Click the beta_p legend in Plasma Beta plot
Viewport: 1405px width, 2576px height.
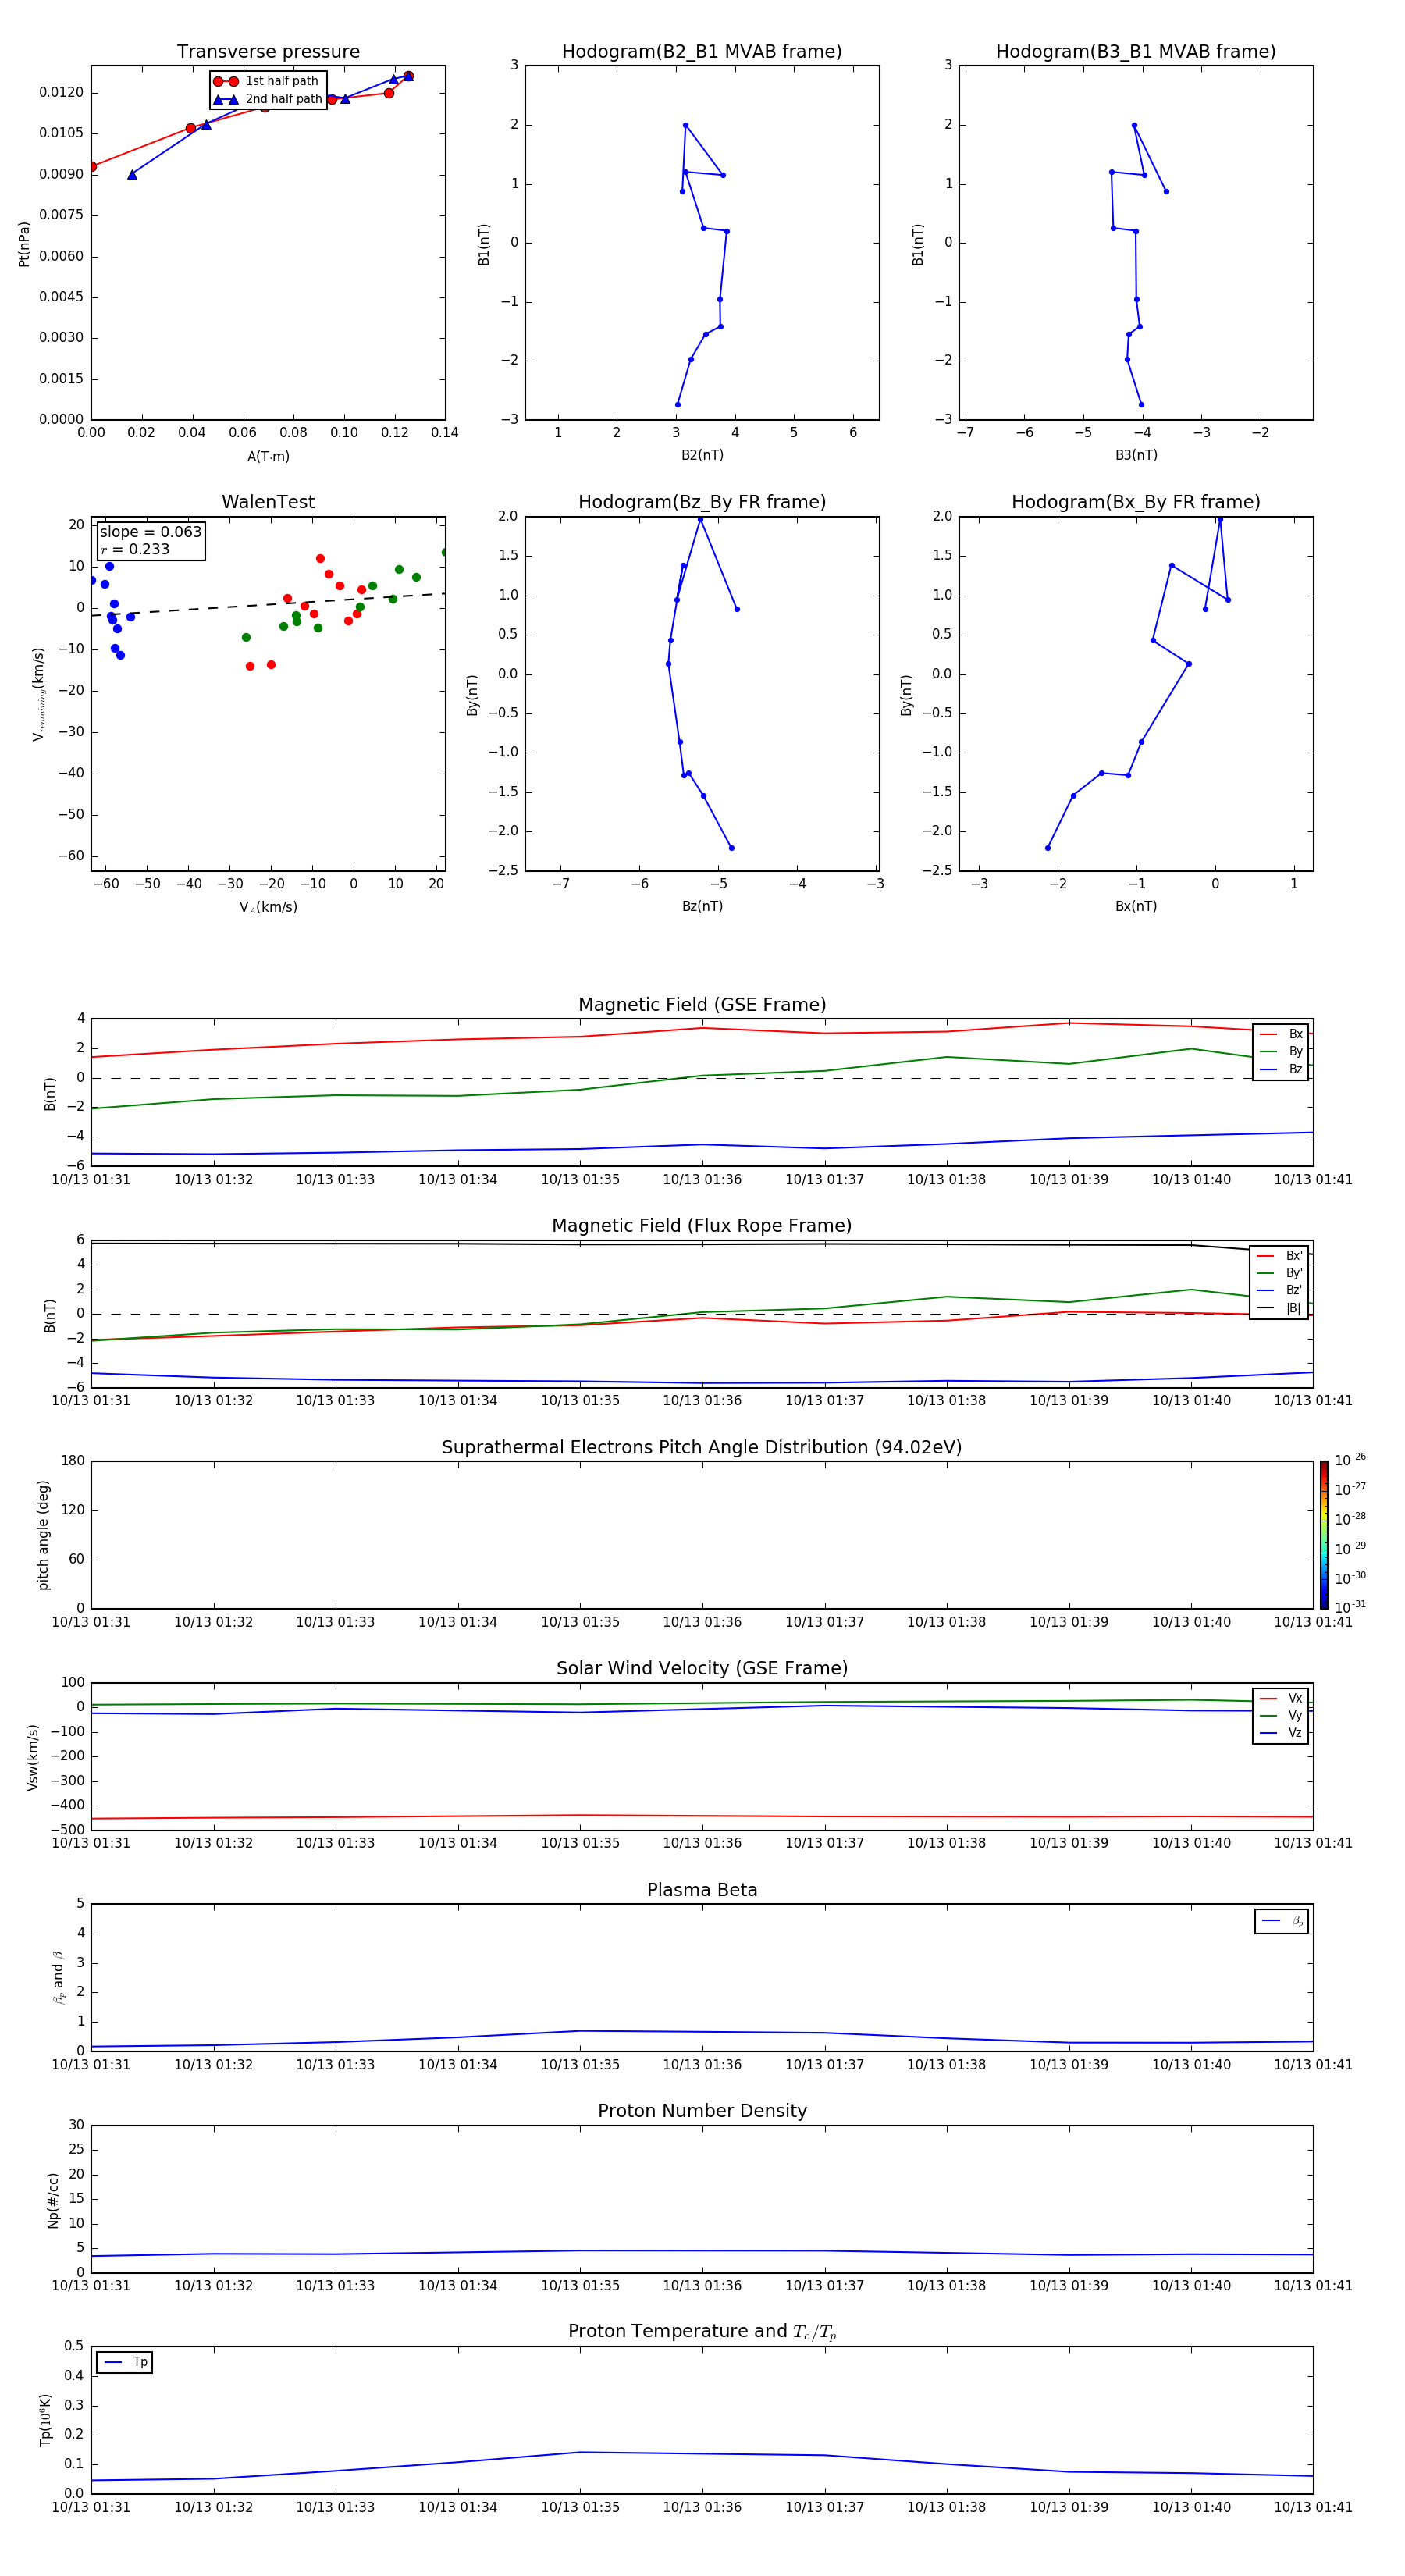coord(1282,1921)
